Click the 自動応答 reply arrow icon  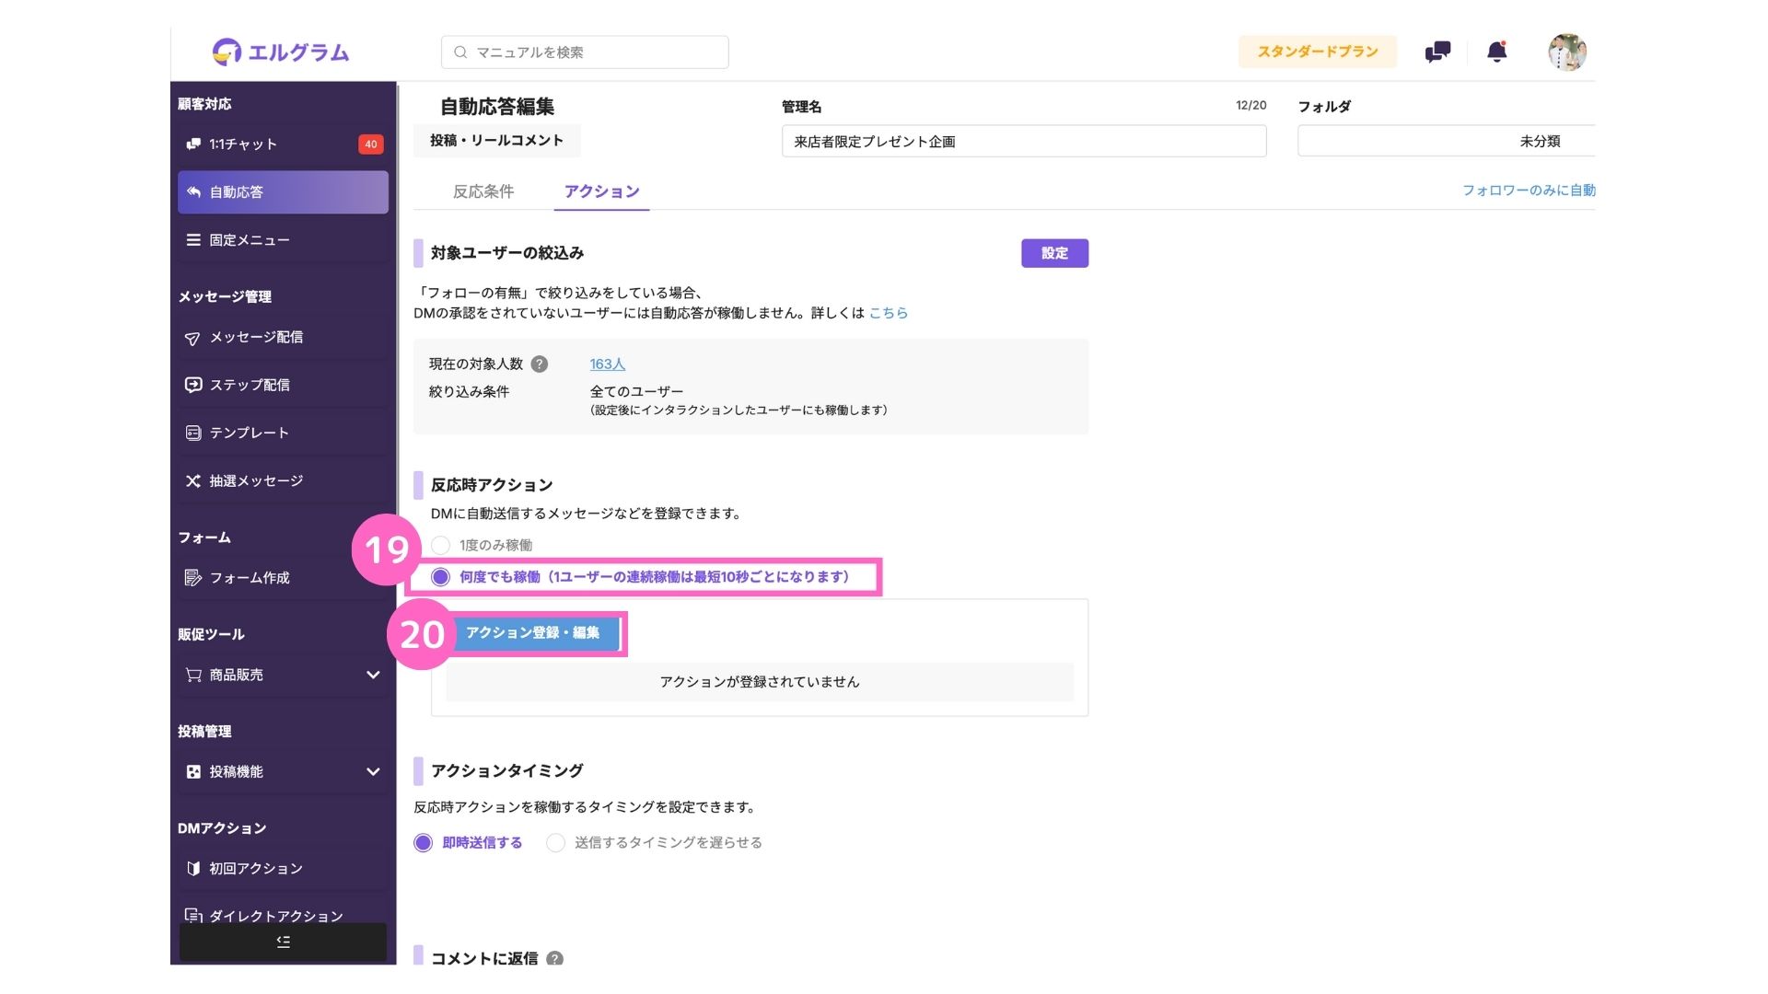pyautogui.click(x=193, y=191)
